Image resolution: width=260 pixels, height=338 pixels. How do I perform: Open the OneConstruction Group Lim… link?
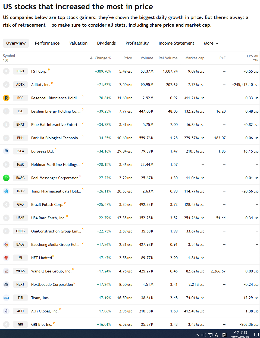coord(56,231)
